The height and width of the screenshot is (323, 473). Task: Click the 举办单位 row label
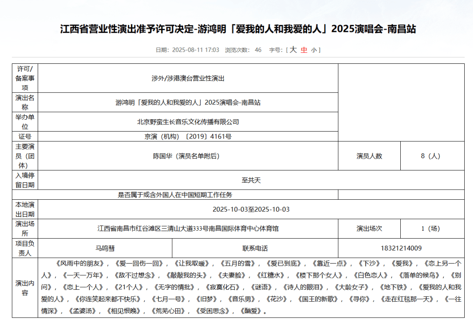pos(25,122)
